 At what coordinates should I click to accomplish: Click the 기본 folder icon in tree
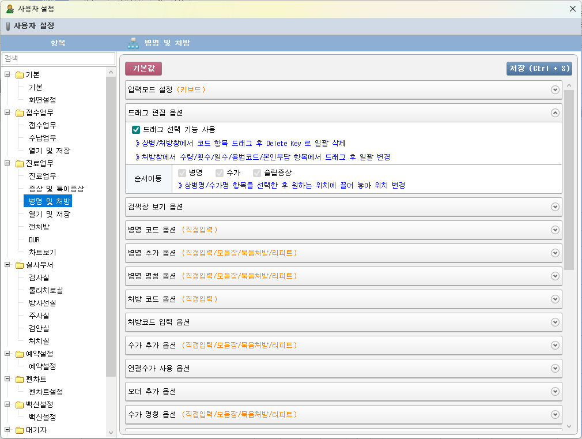pyautogui.click(x=20, y=74)
